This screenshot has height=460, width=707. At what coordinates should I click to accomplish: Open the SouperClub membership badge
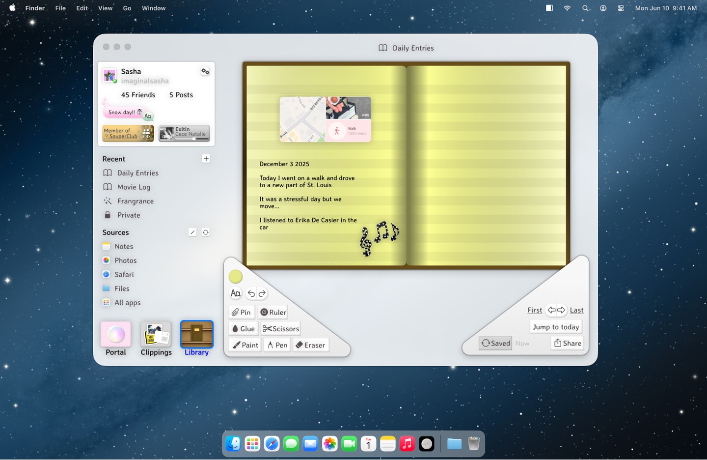click(128, 133)
